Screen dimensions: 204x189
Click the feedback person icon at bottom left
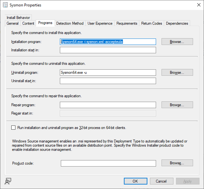[x=8, y=181]
